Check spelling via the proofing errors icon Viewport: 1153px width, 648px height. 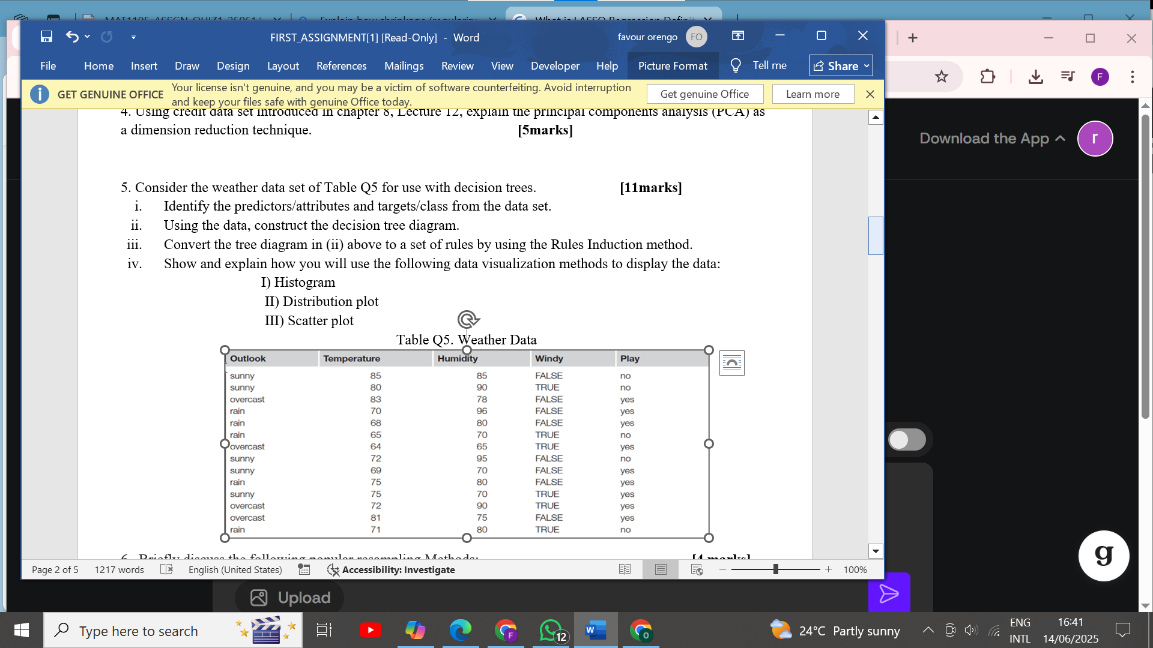166,569
